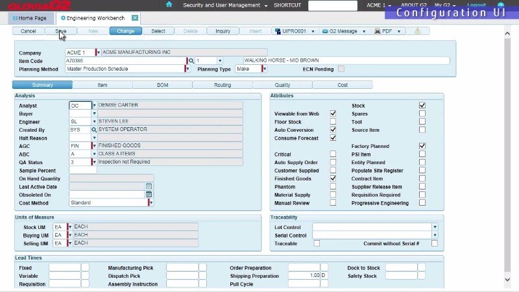Close the Engineering Workbench tab
Viewport: 519px width, 292px height.
coord(134,18)
